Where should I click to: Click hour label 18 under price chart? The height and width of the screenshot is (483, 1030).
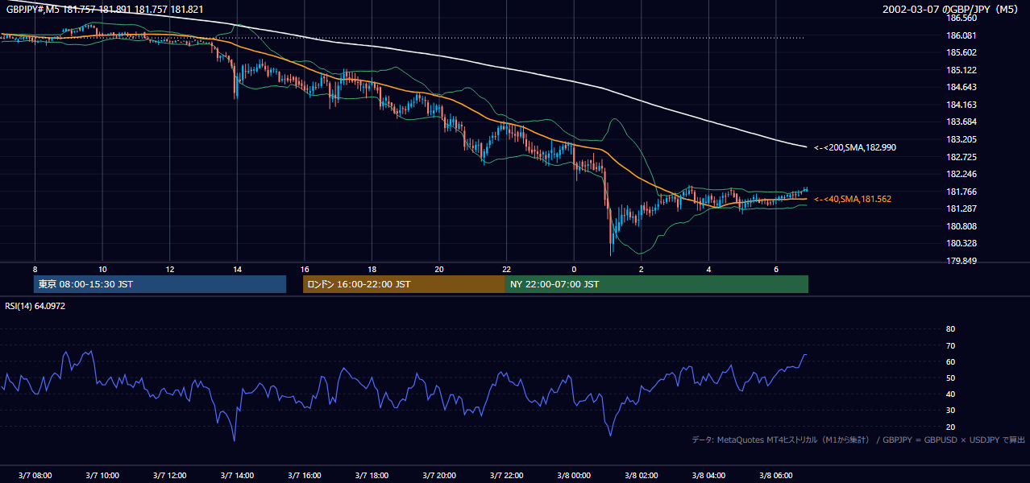pyautogui.click(x=372, y=269)
